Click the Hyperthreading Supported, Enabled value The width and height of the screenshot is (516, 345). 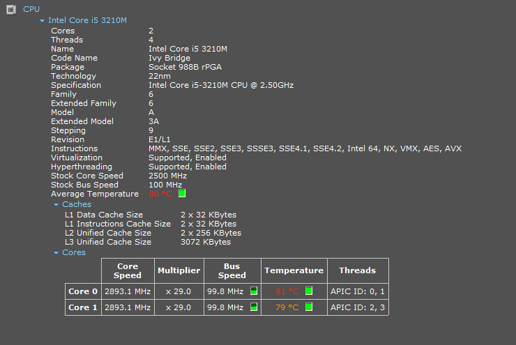click(x=188, y=167)
